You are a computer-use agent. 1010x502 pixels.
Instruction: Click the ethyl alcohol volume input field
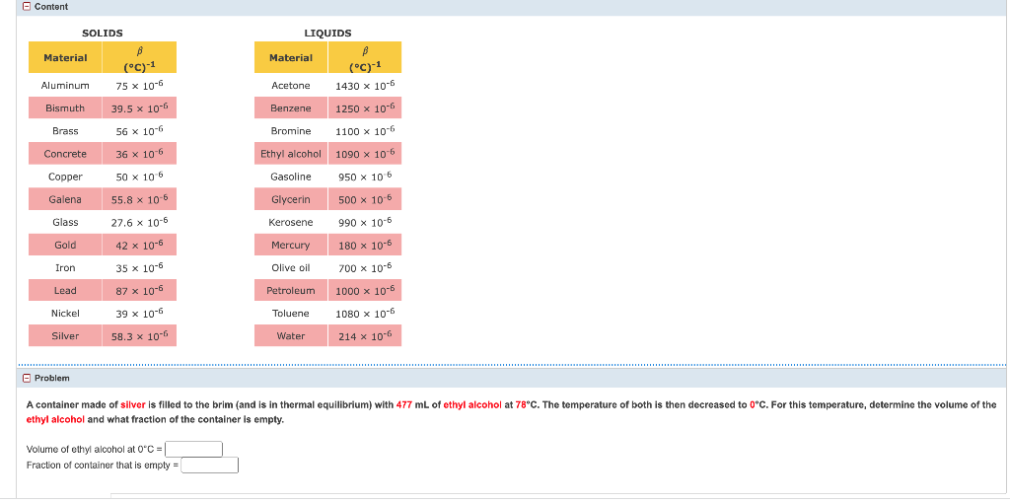tap(194, 449)
